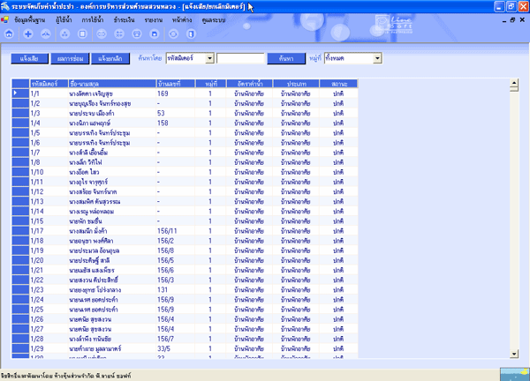
Task: Click the ค้นหา search button
Action: [285, 58]
